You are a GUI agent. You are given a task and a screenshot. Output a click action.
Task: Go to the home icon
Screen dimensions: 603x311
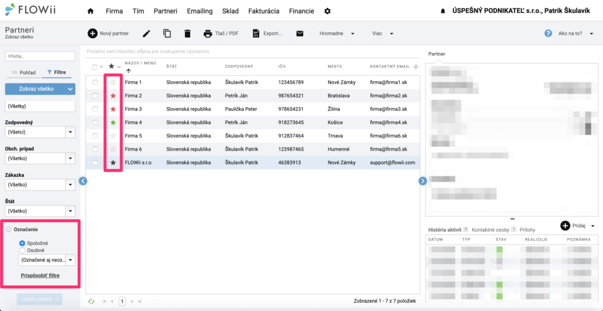coord(91,11)
